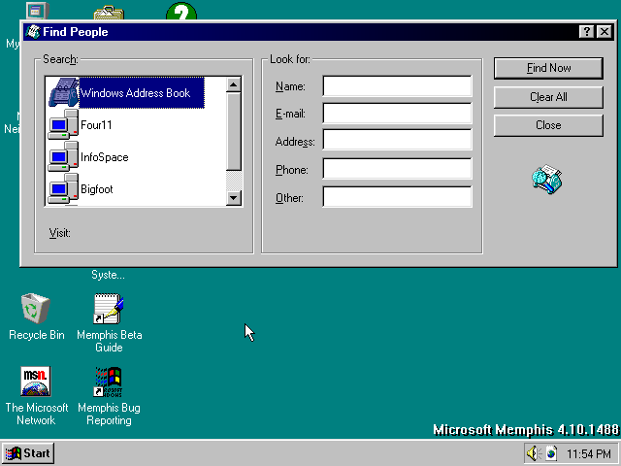Select Windows Address Book in search list
The image size is (621, 466).
pyautogui.click(x=142, y=93)
